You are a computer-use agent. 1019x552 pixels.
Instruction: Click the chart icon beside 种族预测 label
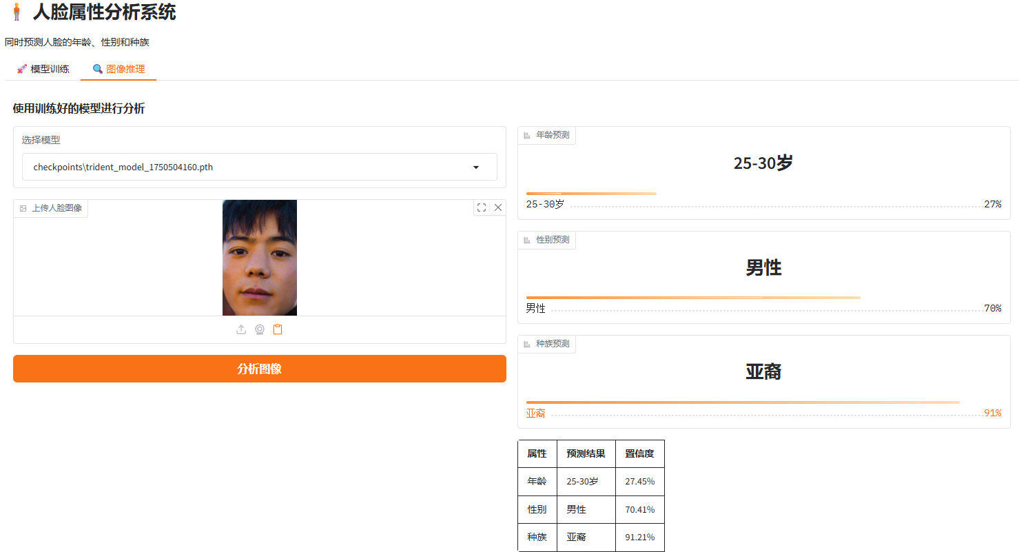(x=526, y=344)
